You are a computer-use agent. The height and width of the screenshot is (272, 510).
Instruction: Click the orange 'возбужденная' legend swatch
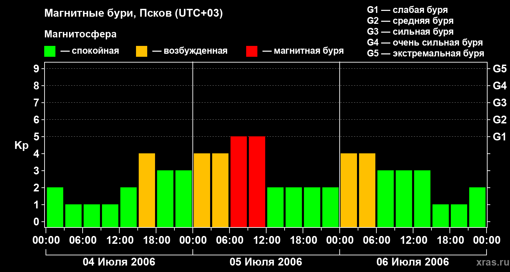[x=141, y=51]
